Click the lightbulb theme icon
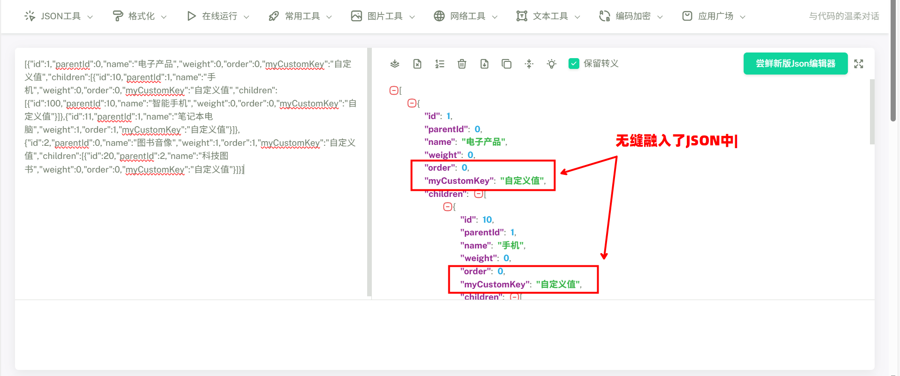The height and width of the screenshot is (376, 900). coord(552,64)
